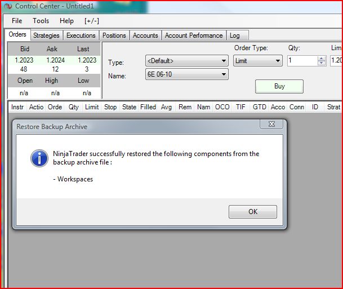Switch to the Executions tab
This screenshot has width=343, height=289.
[81, 35]
